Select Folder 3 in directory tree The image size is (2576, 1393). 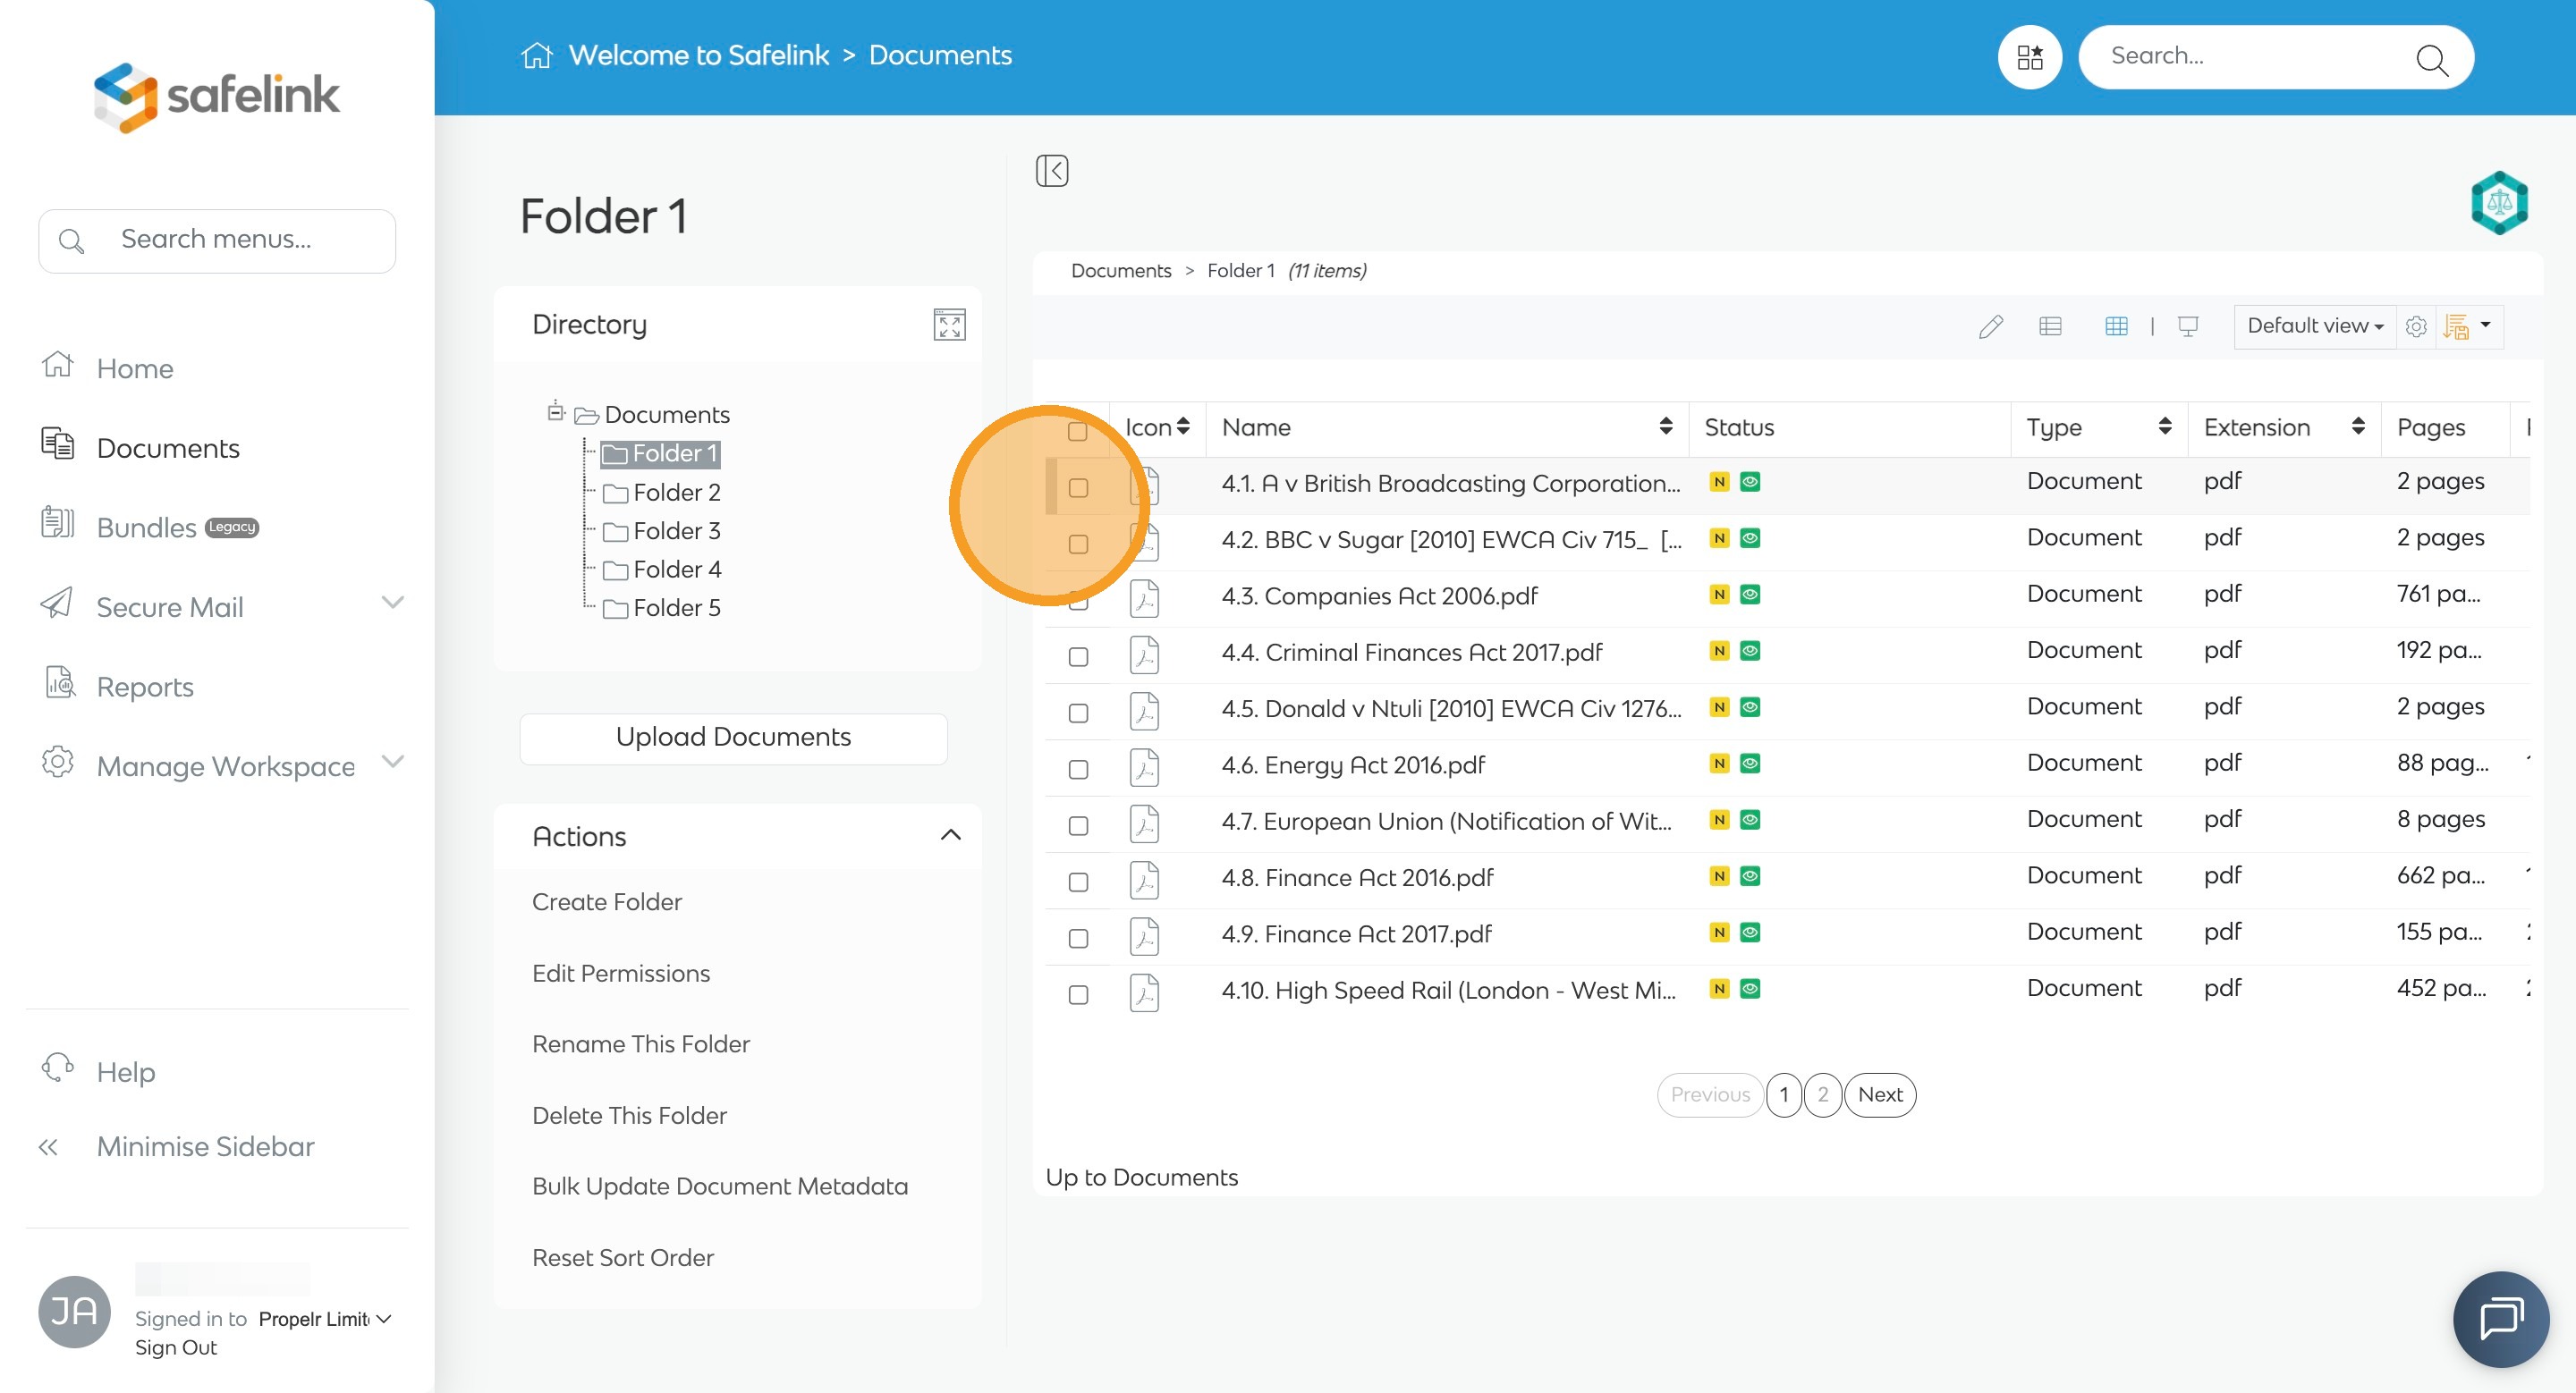point(676,530)
